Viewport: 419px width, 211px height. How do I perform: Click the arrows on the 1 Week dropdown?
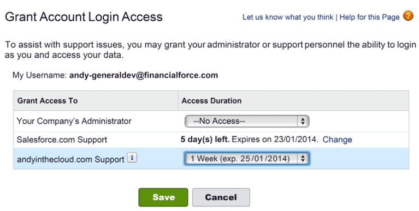tap(303, 159)
